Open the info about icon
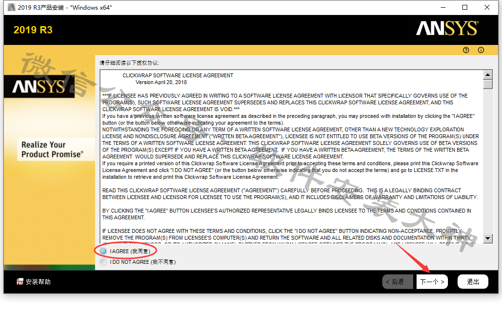The width and height of the screenshot is (502, 315). tap(481, 50)
